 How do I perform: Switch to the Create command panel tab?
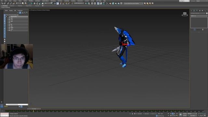point(191,11)
